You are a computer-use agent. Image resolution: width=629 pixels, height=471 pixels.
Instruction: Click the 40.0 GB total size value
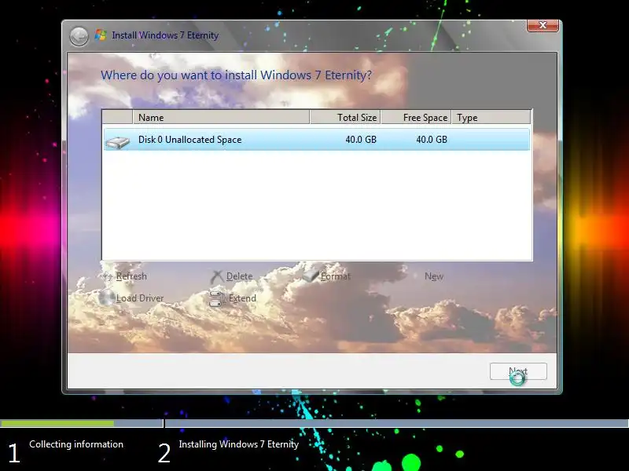pyautogui.click(x=361, y=140)
